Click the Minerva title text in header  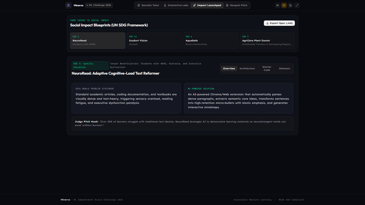(x=78, y=5)
